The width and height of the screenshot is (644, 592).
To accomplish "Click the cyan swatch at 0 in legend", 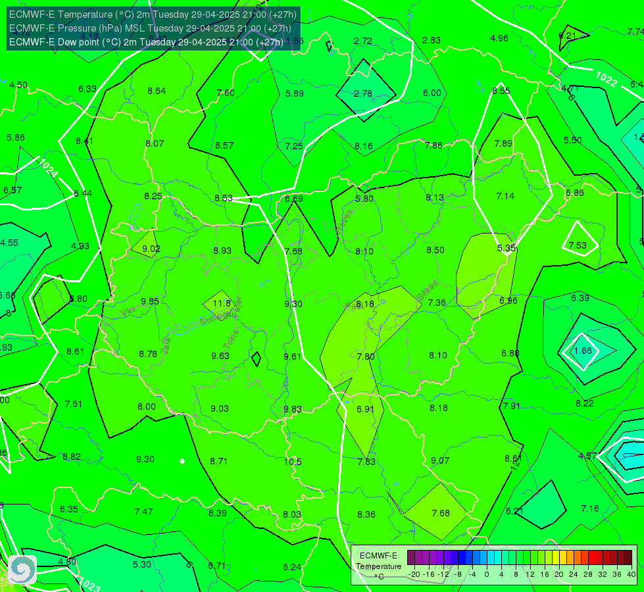I will coord(490,558).
